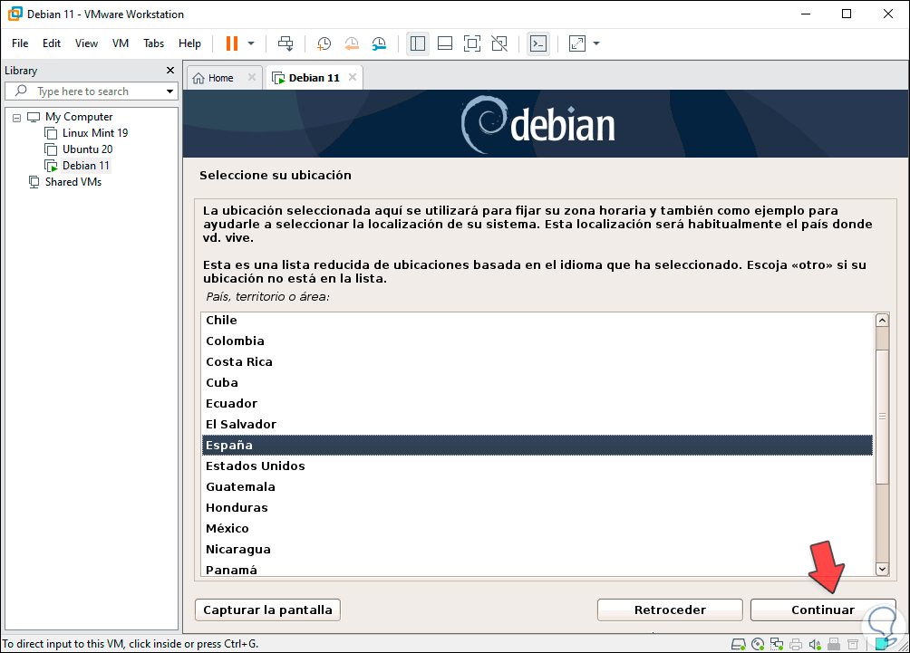Close the Debian 11 tab
This screenshot has width=910, height=653.
pos(353,77)
